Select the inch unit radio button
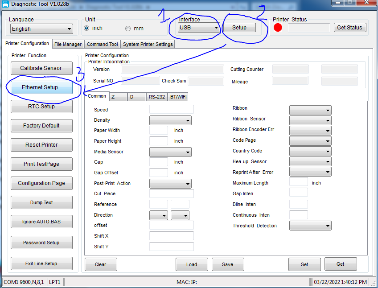Image resolution: width=378 pixels, height=288 pixels. coord(87,28)
